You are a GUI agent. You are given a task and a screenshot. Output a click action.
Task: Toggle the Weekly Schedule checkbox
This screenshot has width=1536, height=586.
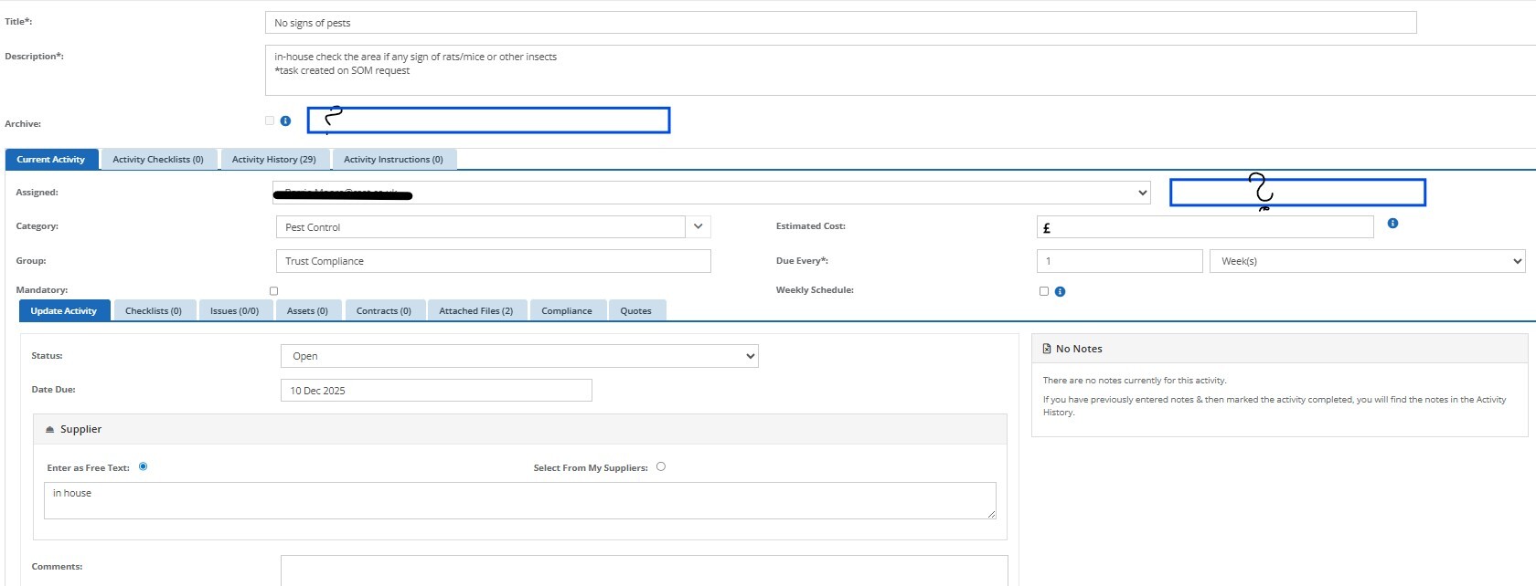pyautogui.click(x=1044, y=291)
